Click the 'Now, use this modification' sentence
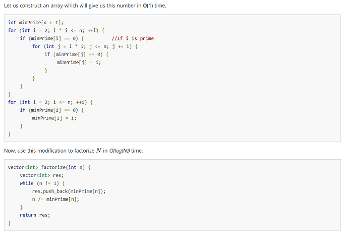This screenshot has width=348, height=232. [x=74, y=151]
